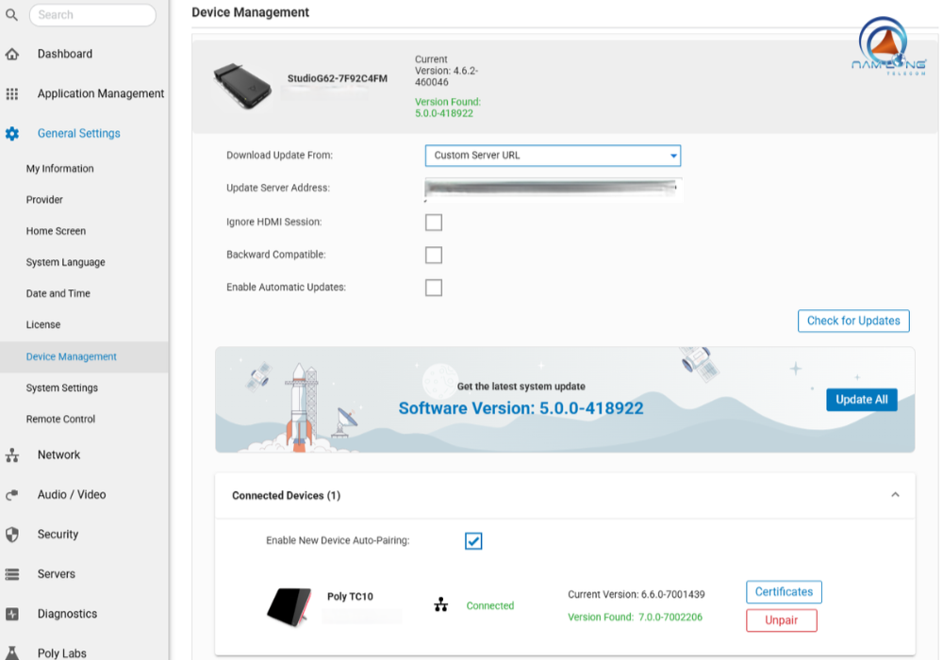Click the General Settings gear icon

tap(12, 134)
